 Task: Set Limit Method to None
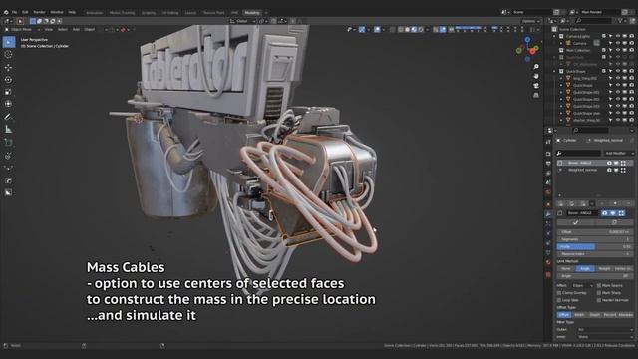pyautogui.click(x=566, y=268)
